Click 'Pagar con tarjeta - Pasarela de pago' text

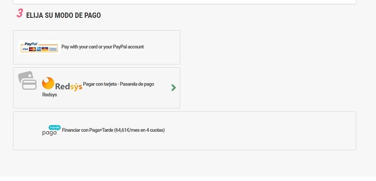click(118, 84)
